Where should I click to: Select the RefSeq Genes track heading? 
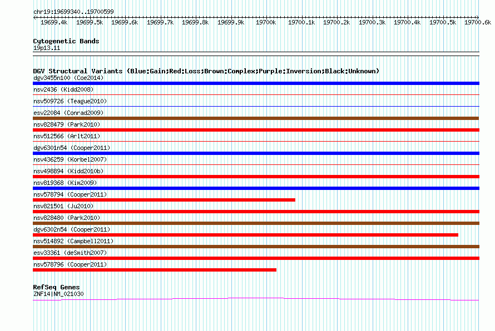coord(57,287)
